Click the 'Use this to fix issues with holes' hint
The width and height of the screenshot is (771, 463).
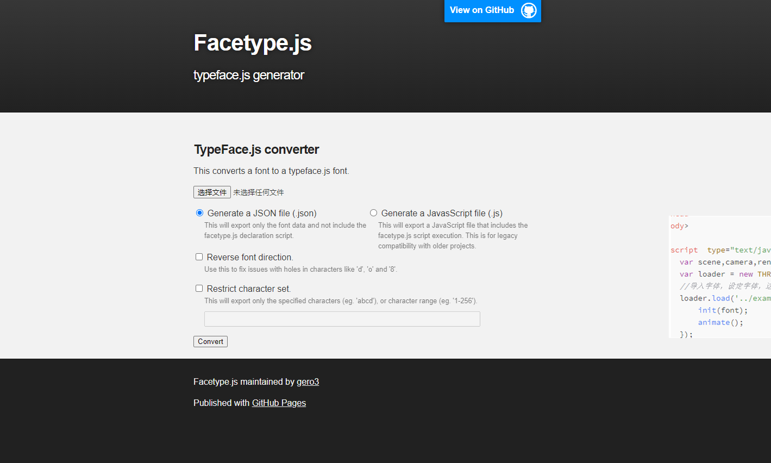pos(300,270)
